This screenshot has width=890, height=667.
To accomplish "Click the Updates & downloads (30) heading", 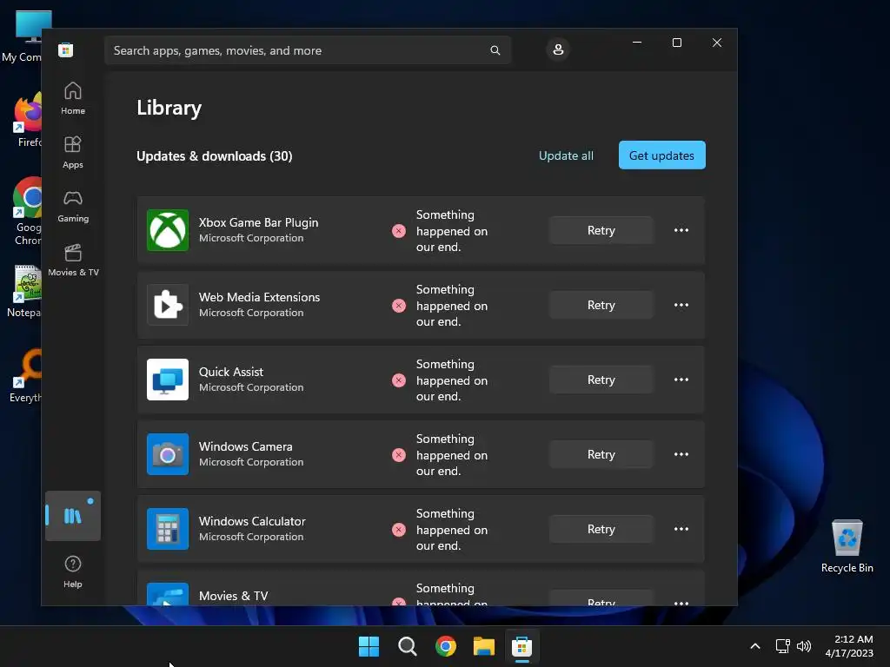I will click(215, 156).
